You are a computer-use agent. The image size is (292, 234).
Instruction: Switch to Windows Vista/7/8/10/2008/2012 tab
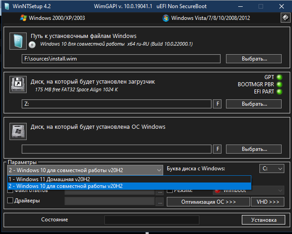[x=206, y=18]
